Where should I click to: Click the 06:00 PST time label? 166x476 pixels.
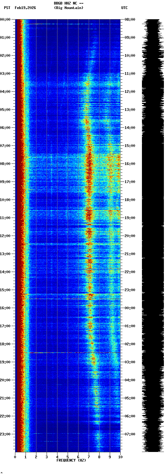(x=5, y=128)
